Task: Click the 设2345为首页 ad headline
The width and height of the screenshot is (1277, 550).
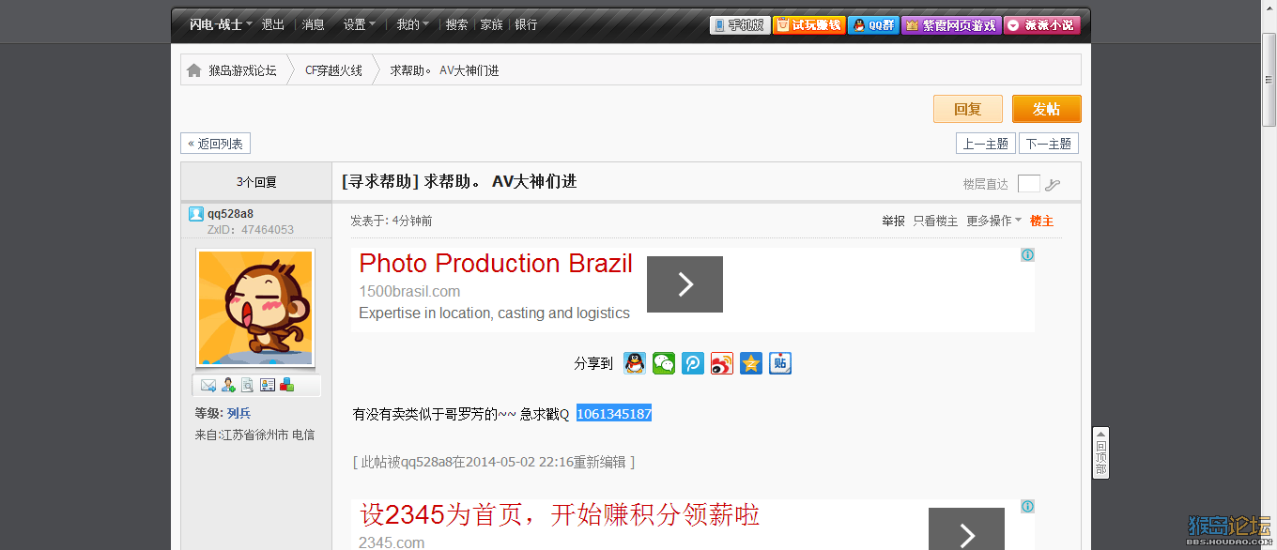Action: point(560,514)
